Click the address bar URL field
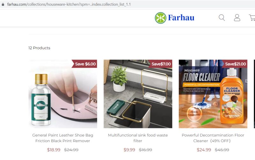Viewport: 255px width, 160px height. [69, 4]
